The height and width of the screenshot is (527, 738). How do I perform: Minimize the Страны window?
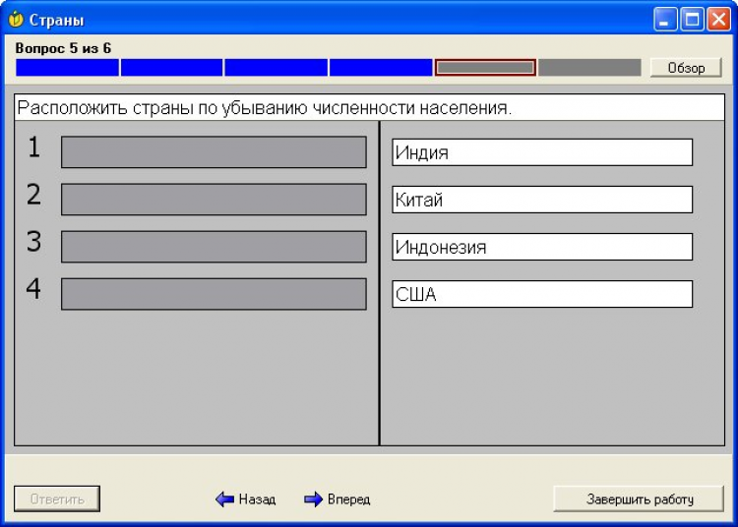[x=664, y=20]
